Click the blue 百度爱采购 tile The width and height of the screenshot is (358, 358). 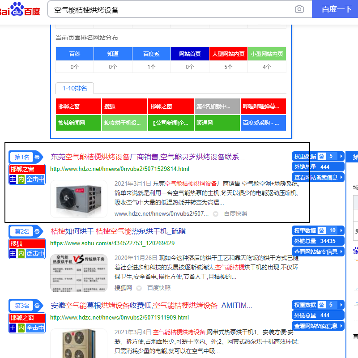click(x=263, y=123)
